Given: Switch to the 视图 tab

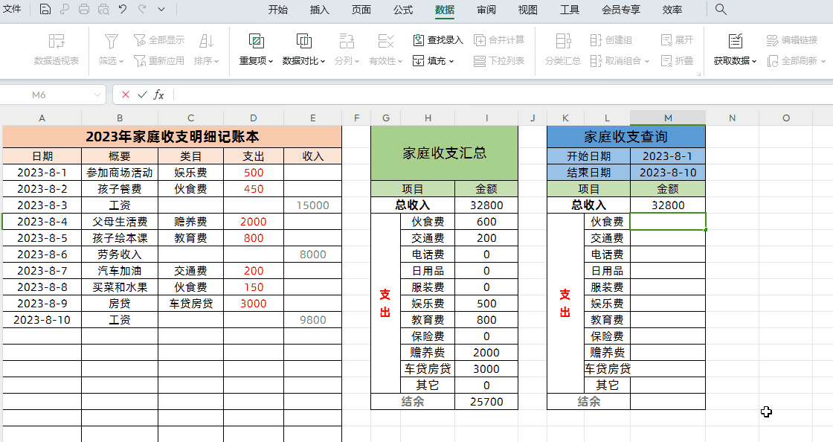Looking at the screenshot, I should (x=527, y=10).
